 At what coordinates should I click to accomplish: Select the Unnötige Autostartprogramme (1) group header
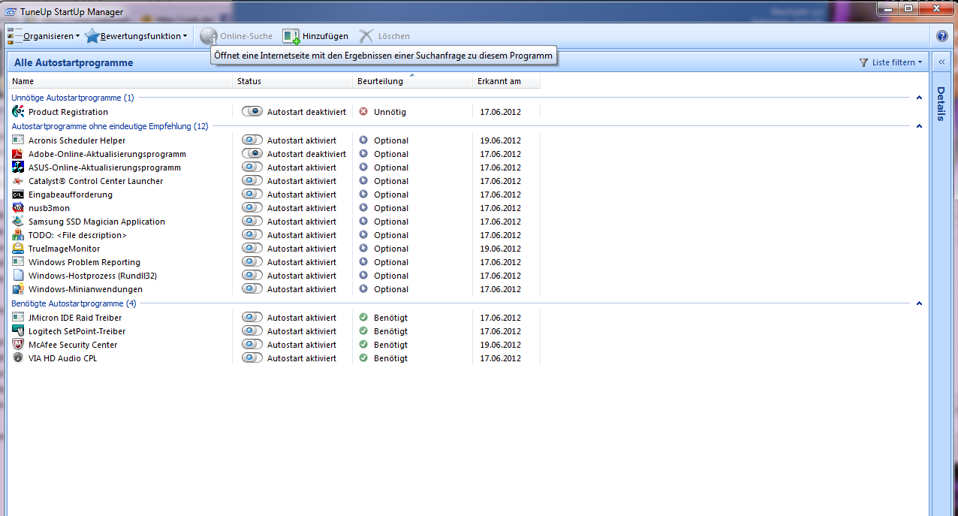(73, 98)
